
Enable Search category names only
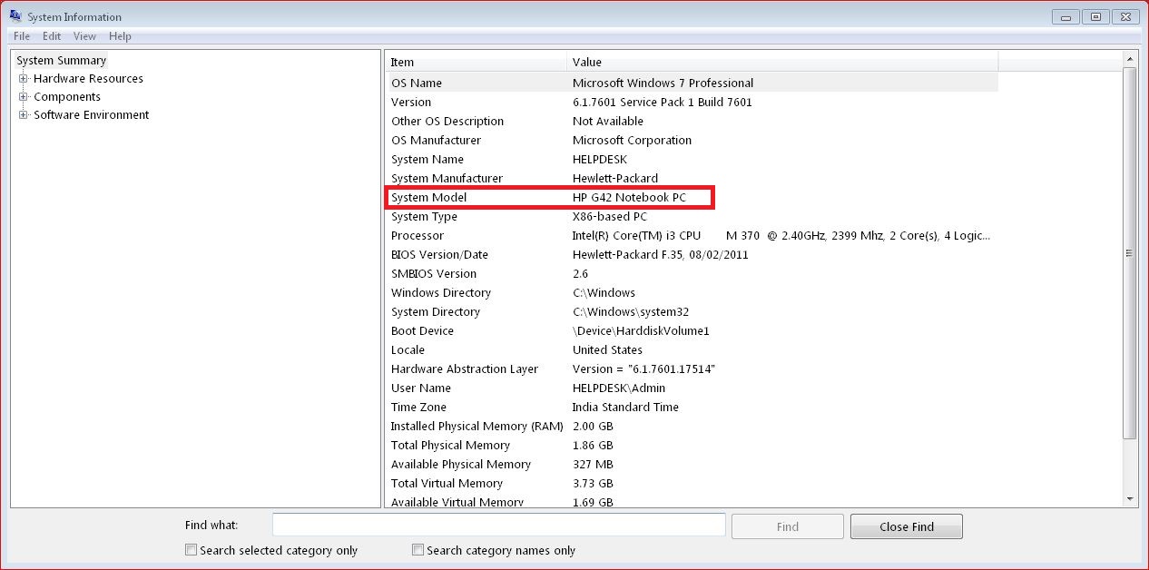417,549
